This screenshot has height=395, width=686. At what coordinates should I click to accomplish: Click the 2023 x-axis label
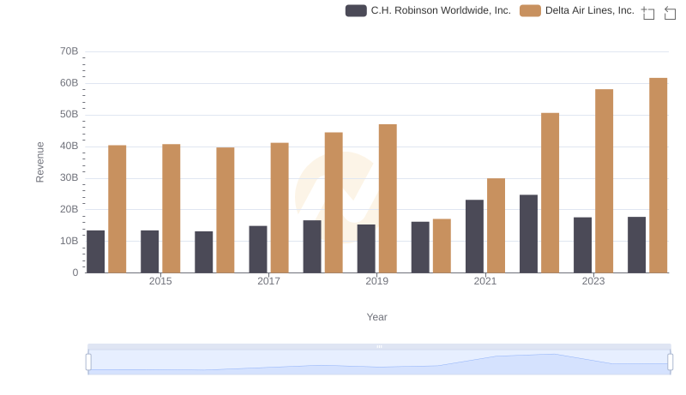(x=593, y=281)
